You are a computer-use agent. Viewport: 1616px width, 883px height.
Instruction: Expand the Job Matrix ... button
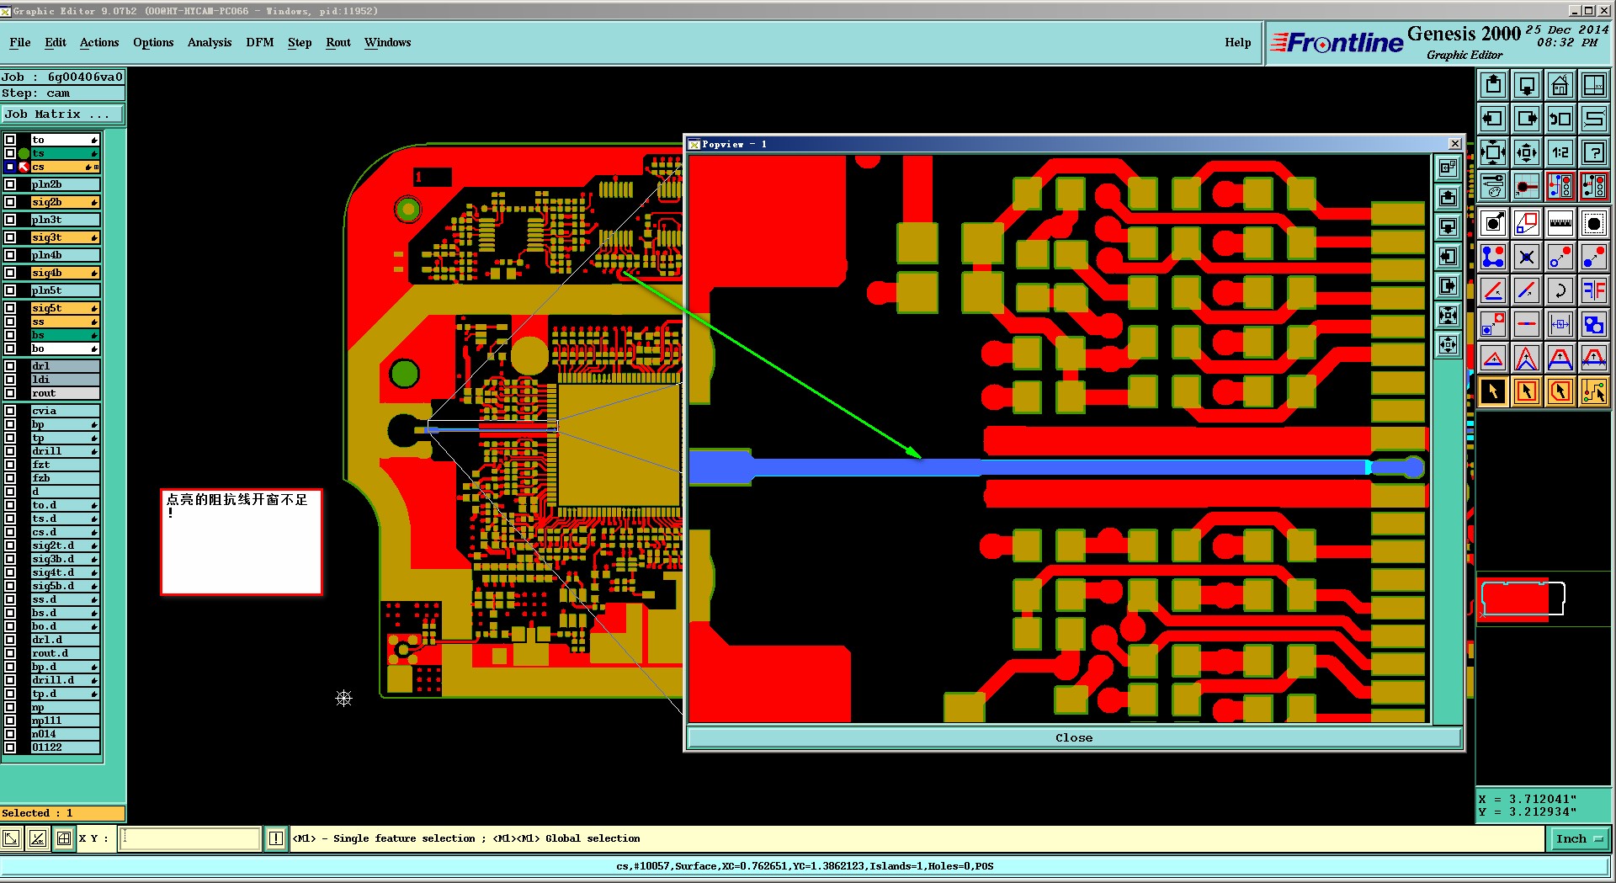[x=62, y=114]
